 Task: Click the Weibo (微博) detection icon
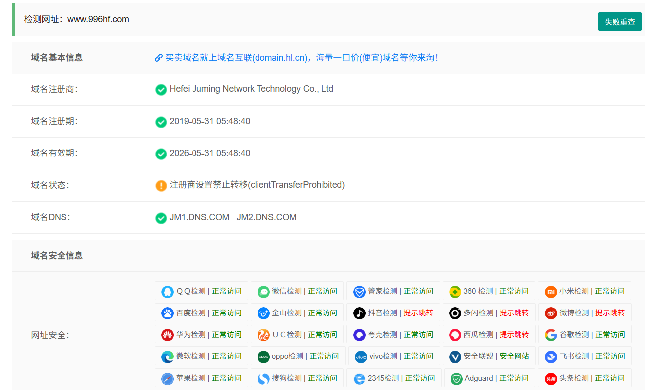pos(550,312)
